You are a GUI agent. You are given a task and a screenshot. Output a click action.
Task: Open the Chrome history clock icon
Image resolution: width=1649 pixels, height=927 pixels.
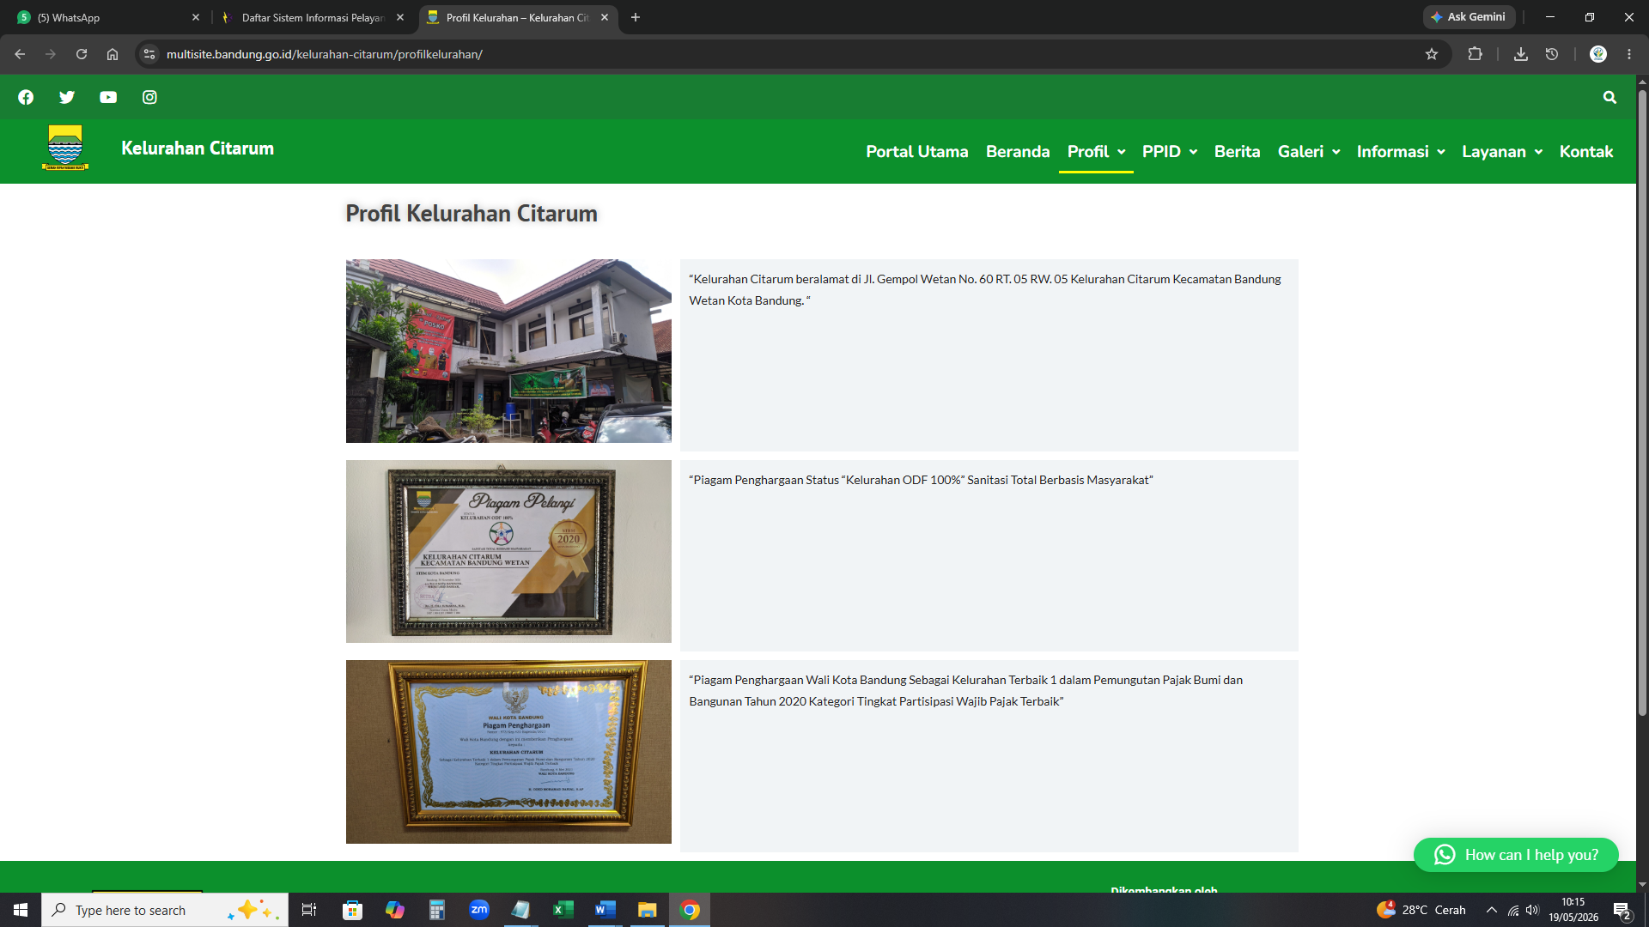coord(1552,54)
